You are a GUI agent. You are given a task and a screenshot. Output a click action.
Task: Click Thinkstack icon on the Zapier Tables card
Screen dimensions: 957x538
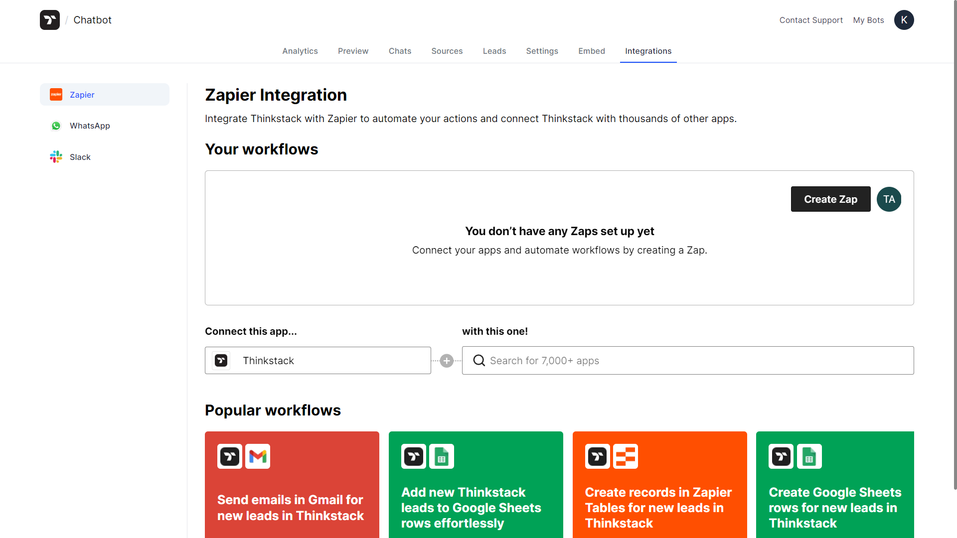coord(598,456)
